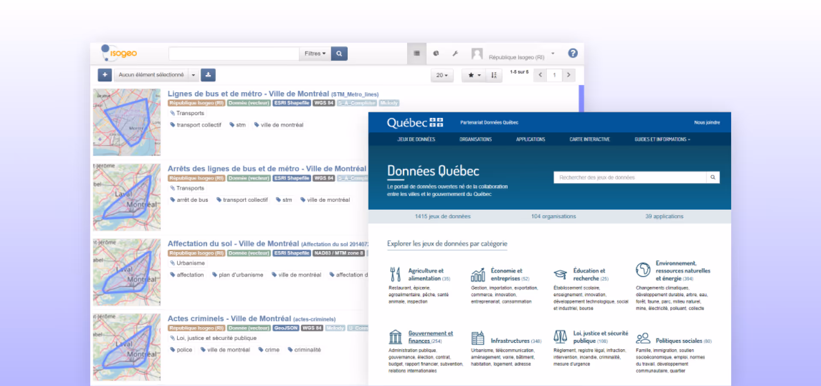The width and height of the screenshot is (821, 386).
Task: Click GeoJSON badge on Actes criminels
Action: click(x=286, y=328)
